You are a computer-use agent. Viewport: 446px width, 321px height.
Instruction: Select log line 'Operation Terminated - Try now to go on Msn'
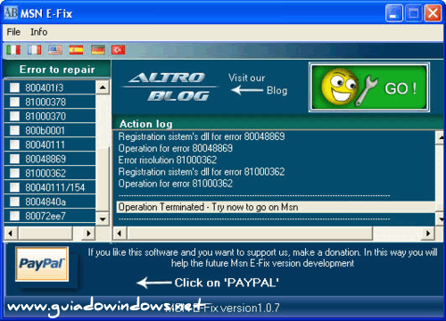click(276, 207)
